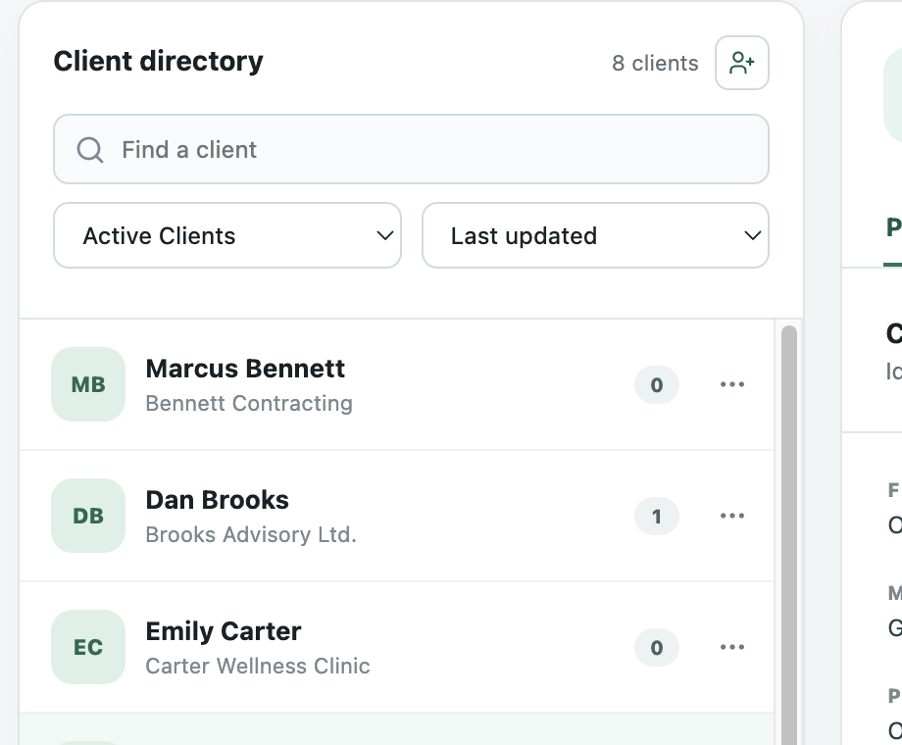
Task: Select the EC avatar for Emily Carter
Action: (x=88, y=647)
